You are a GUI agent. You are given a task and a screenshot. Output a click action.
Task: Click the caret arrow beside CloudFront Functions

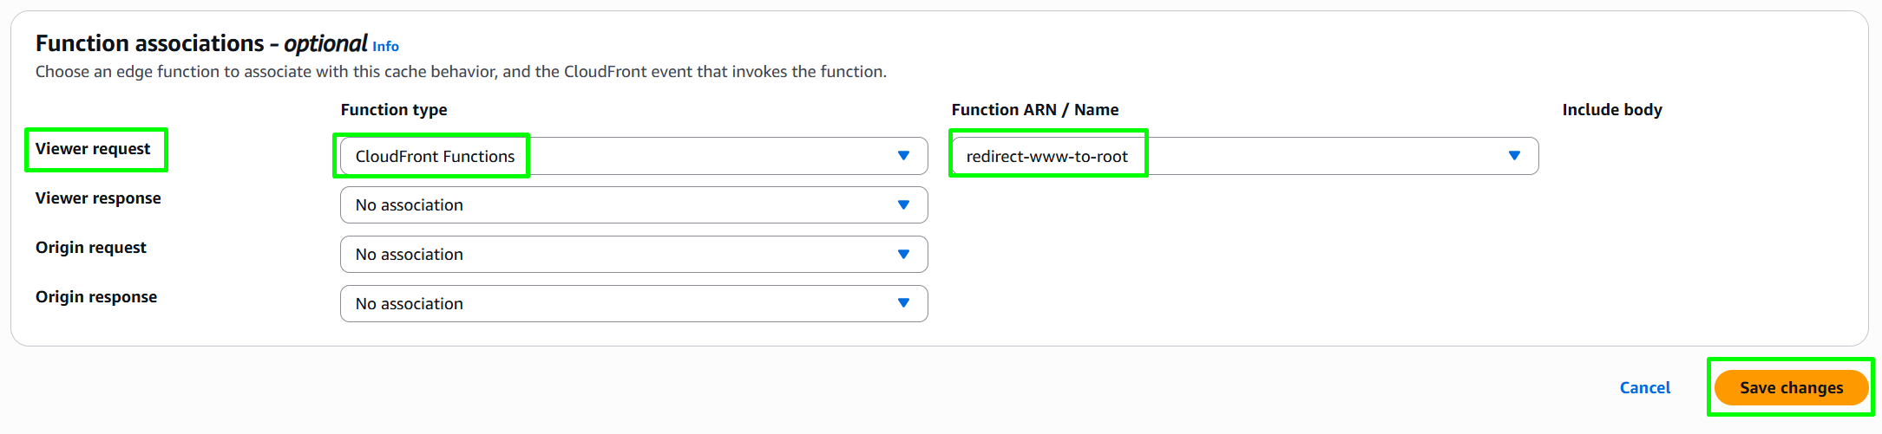pos(903,156)
